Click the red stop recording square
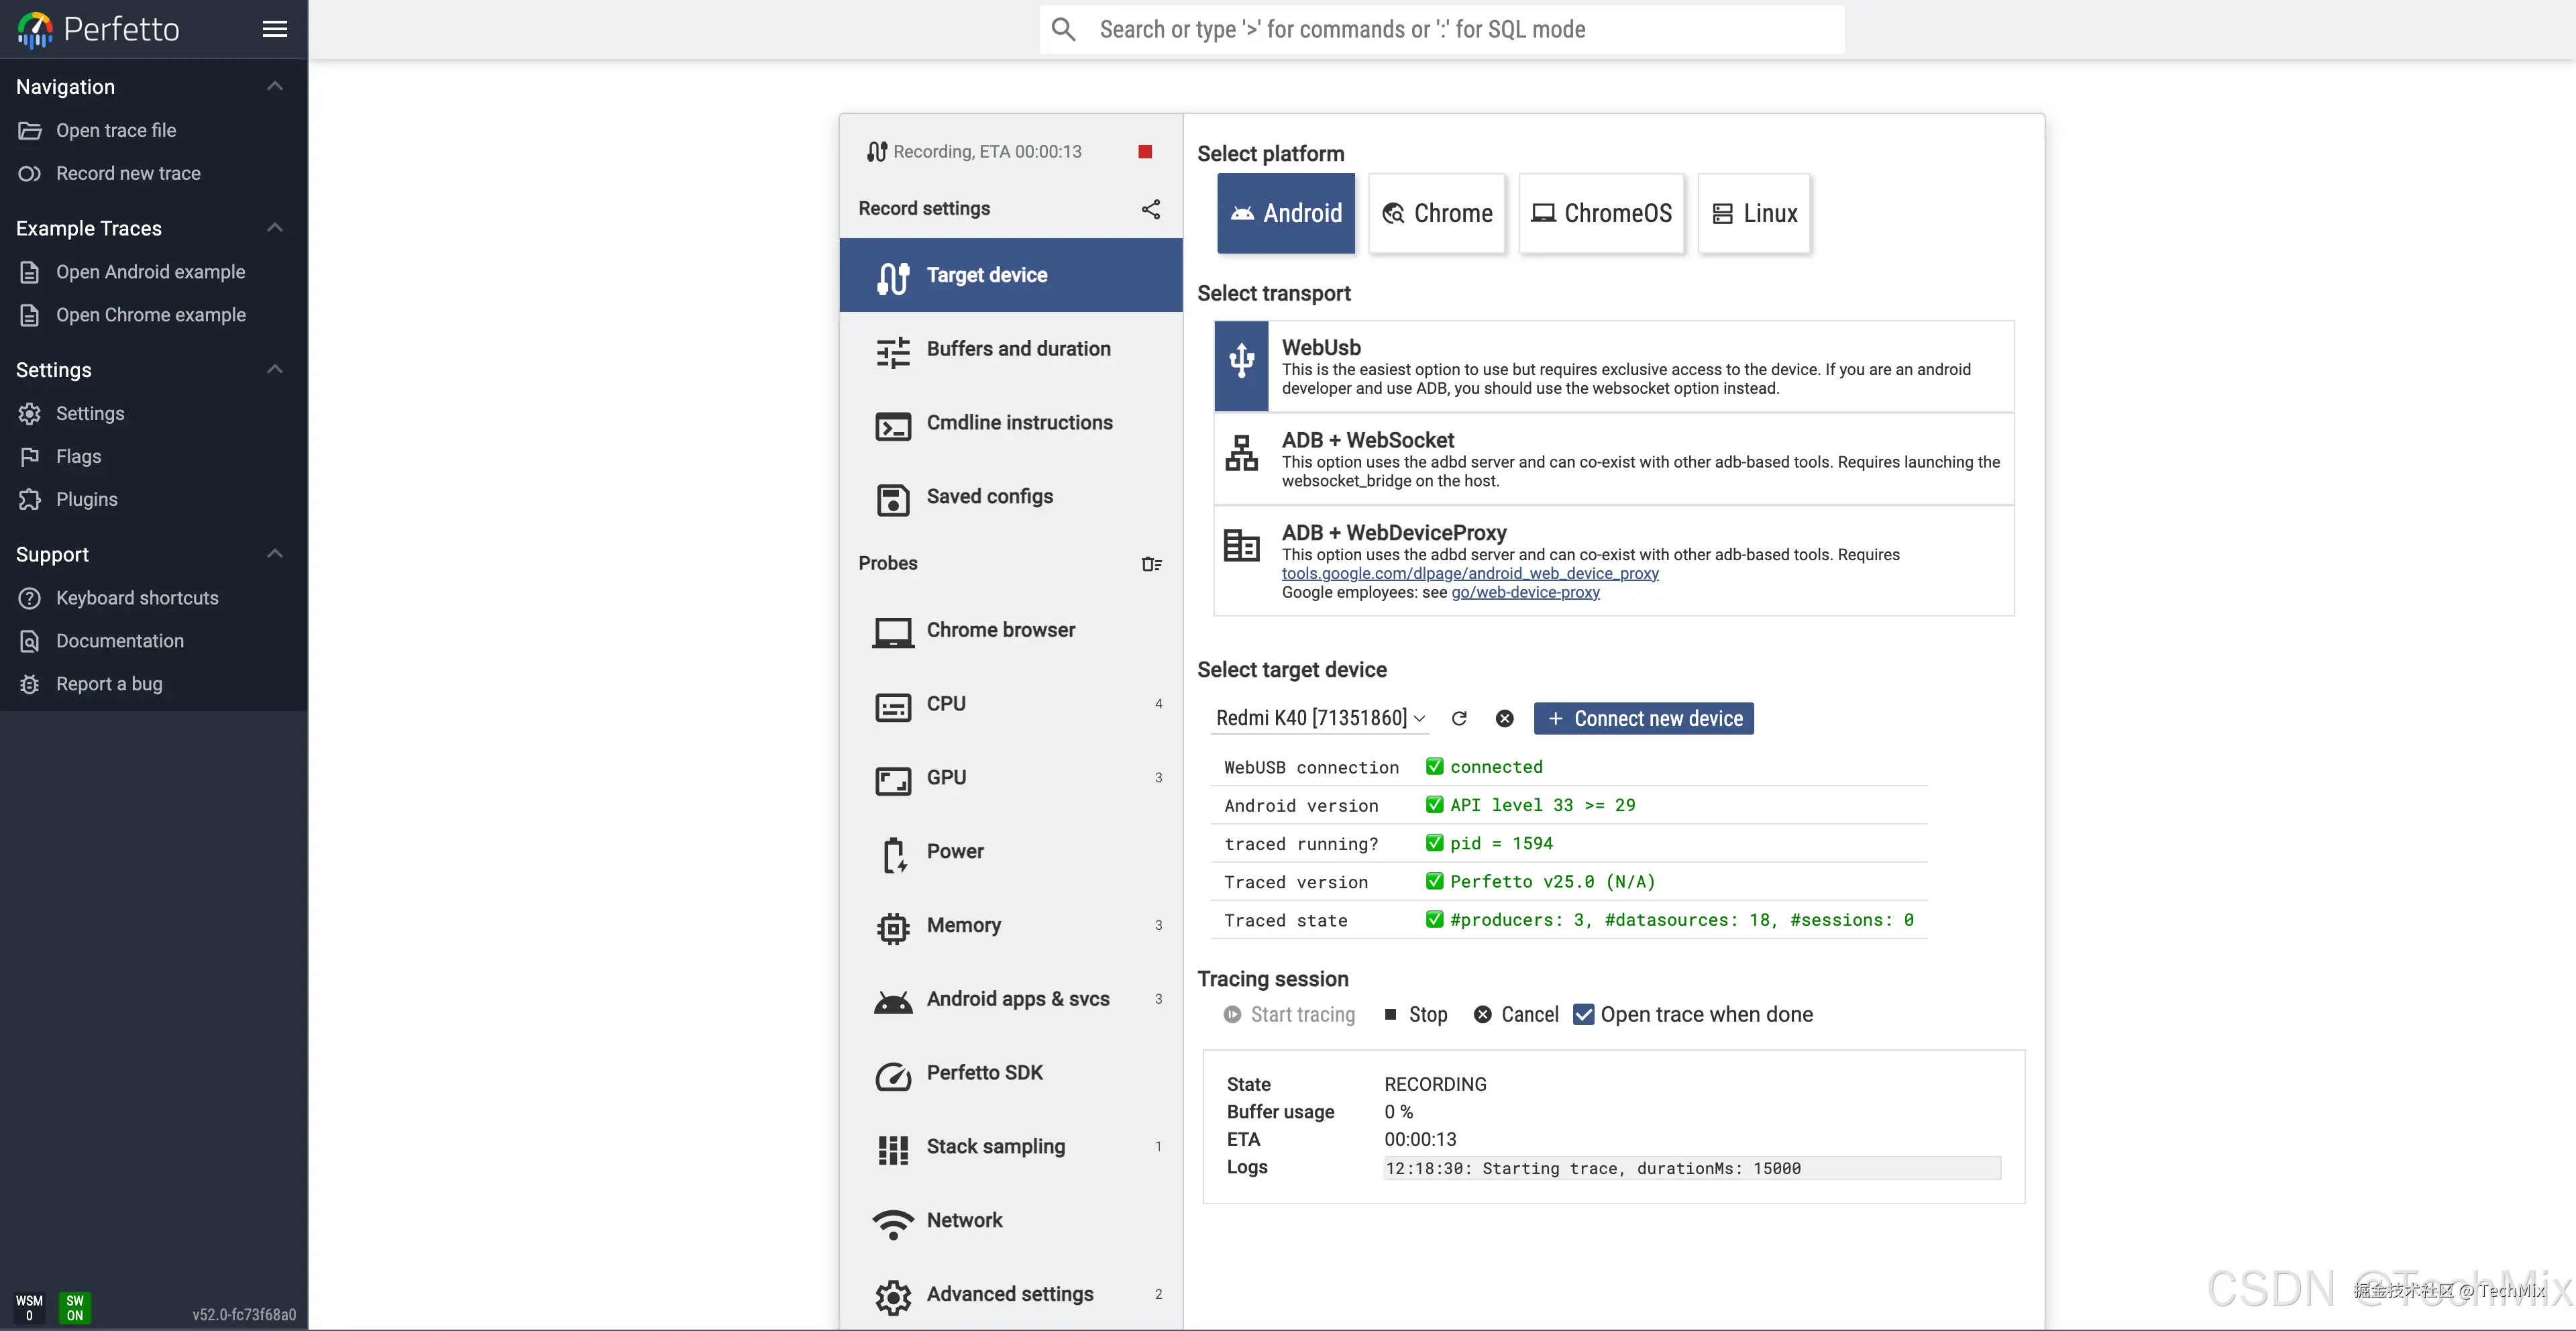Viewport: 2576px width, 1331px height. click(1145, 152)
